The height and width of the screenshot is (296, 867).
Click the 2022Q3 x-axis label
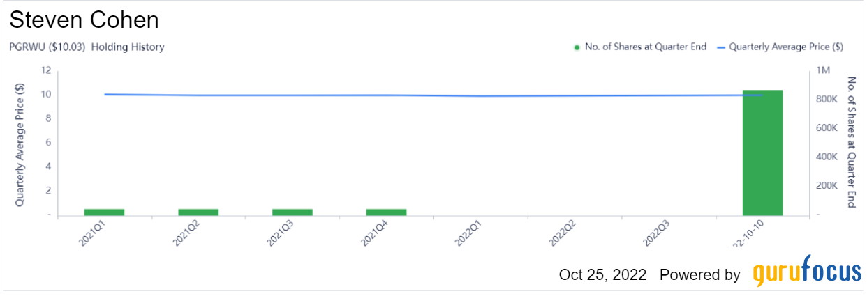coord(653,233)
